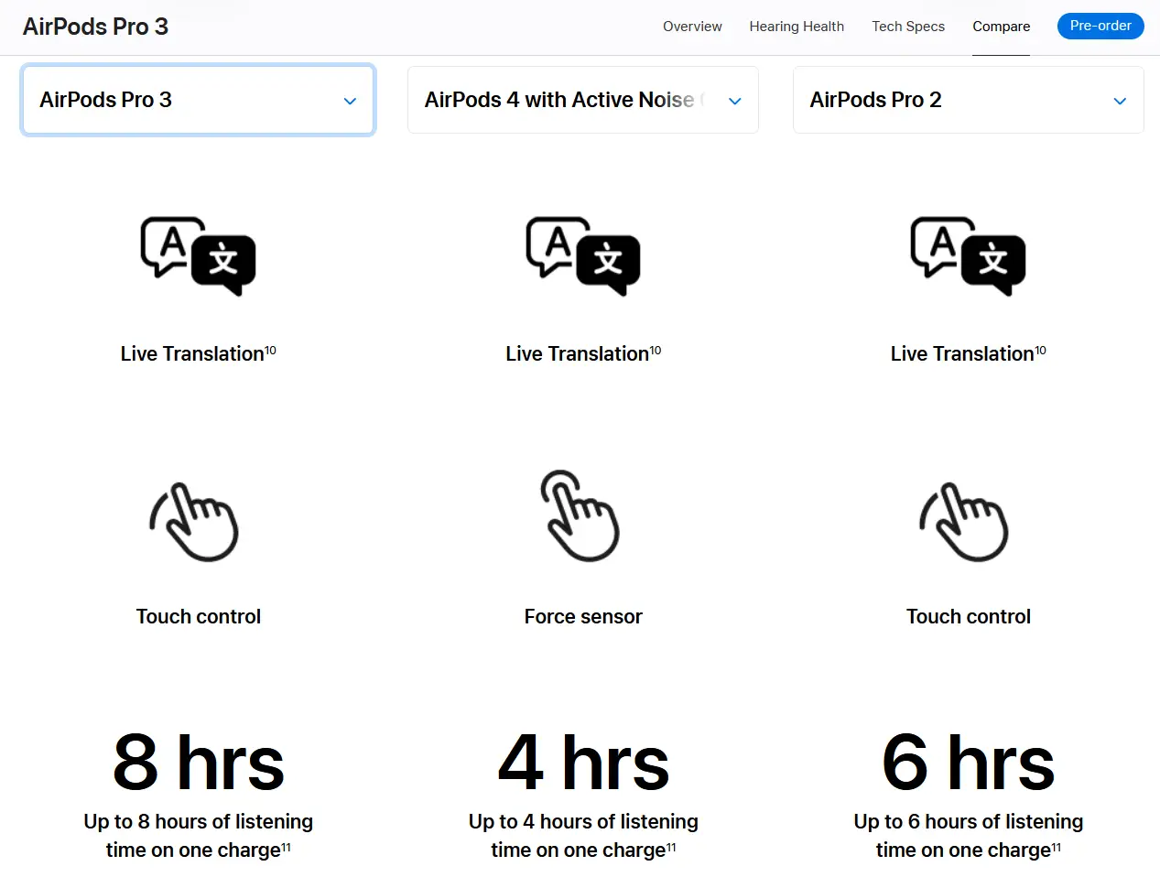The image size is (1160, 888).
Task: Open the AirPods Pro 3 model dropdown
Action: [198, 100]
